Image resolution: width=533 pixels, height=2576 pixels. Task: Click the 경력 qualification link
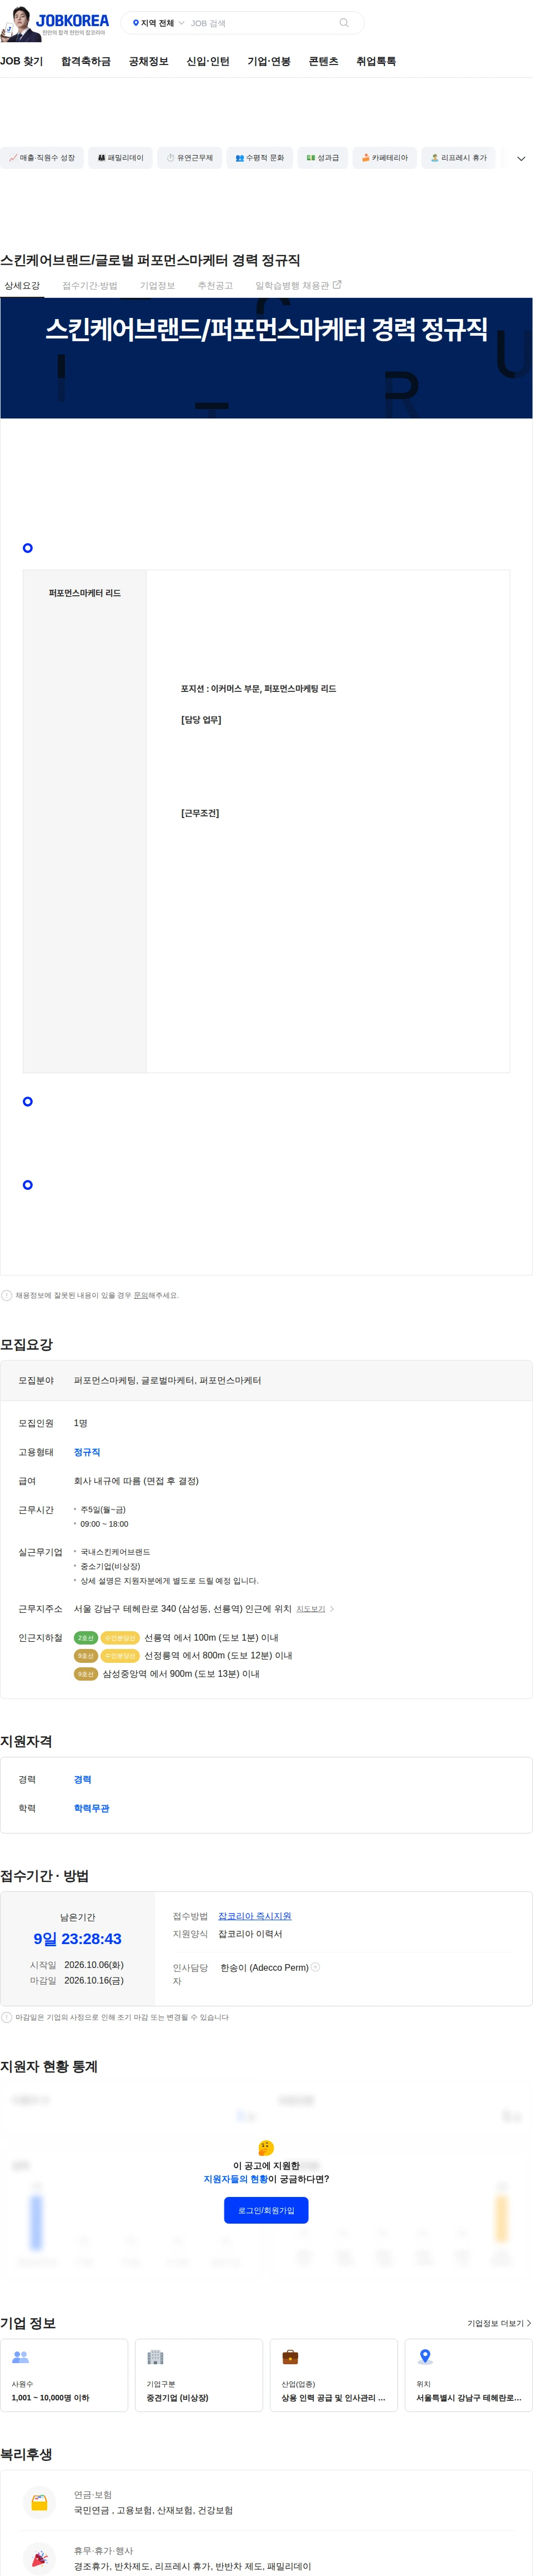click(x=83, y=1780)
